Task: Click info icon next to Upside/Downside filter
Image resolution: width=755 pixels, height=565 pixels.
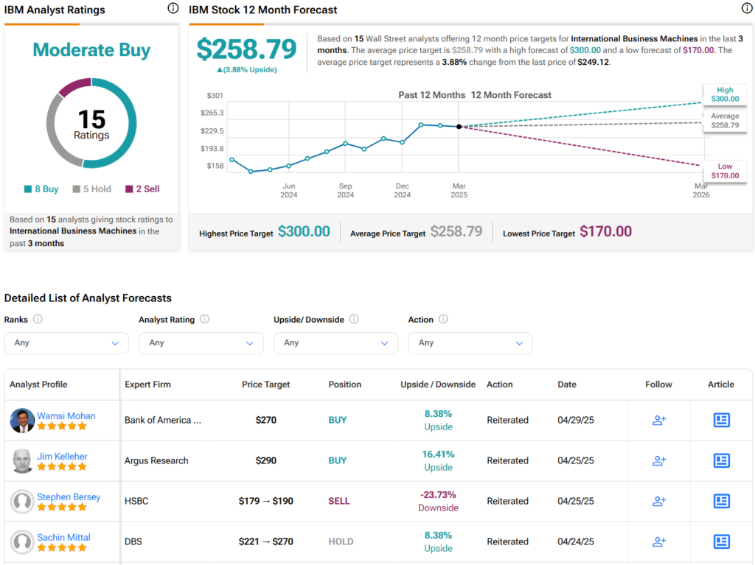Action: tap(354, 320)
